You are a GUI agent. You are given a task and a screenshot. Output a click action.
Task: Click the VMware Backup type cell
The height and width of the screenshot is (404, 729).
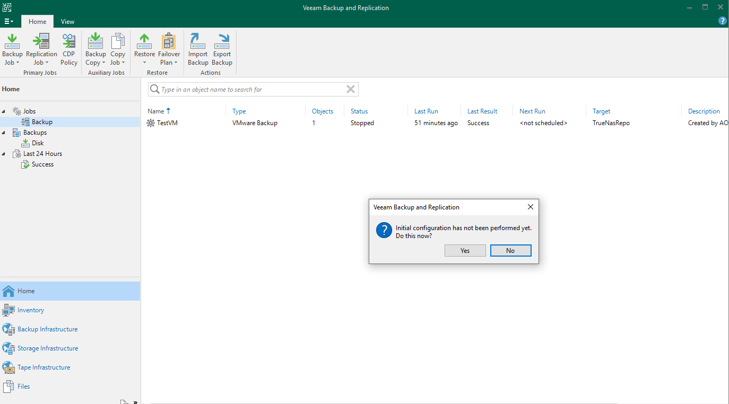point(255,123)
